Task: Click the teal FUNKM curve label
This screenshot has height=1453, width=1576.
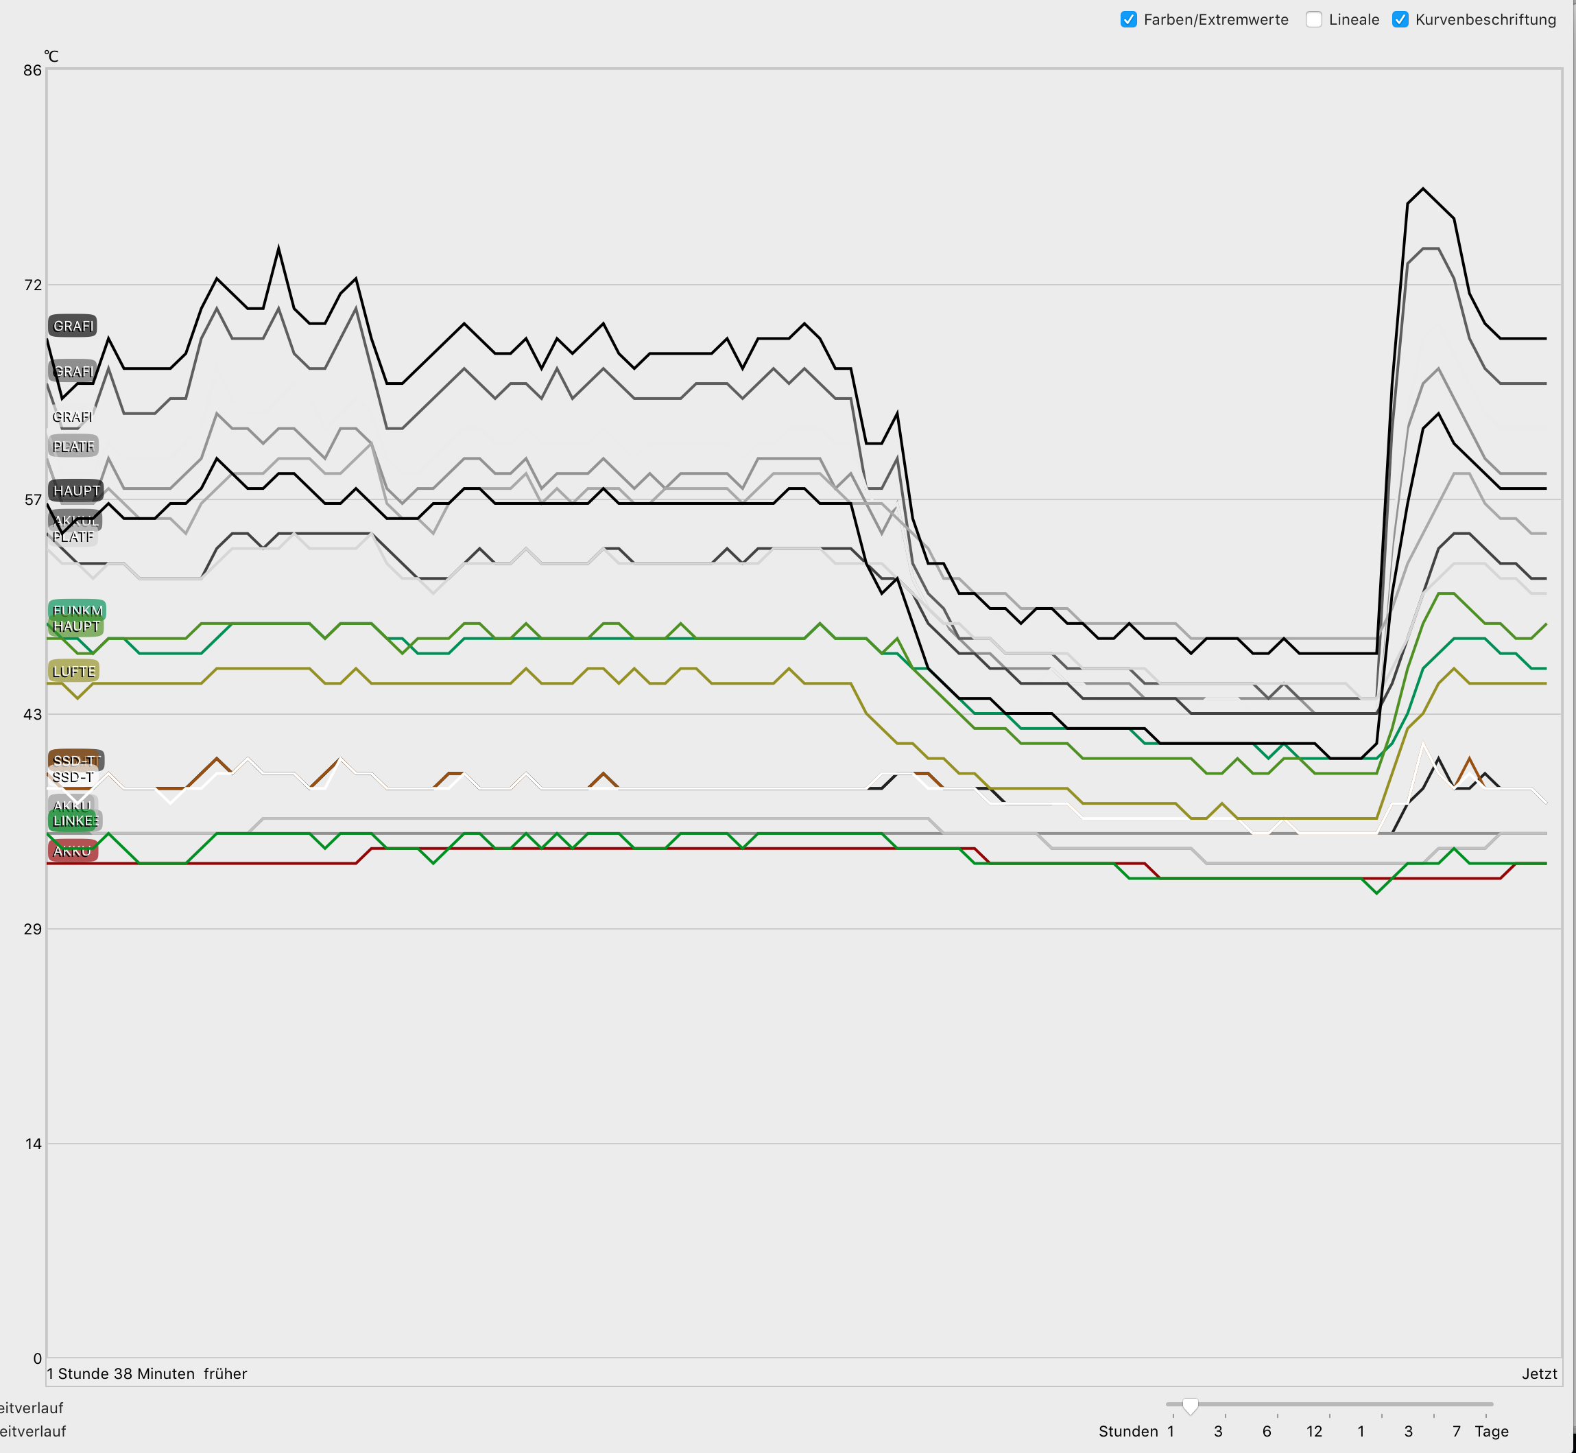Action: pos(77,610)
